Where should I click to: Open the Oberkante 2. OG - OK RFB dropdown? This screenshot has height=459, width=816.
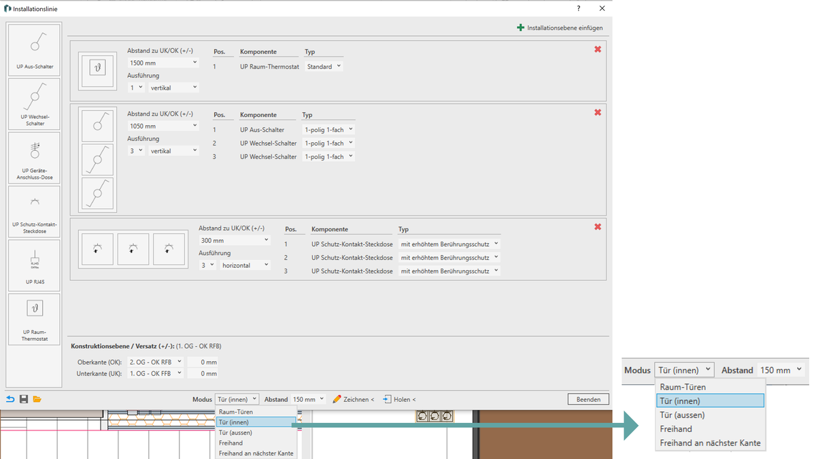[x=155, y=362]
